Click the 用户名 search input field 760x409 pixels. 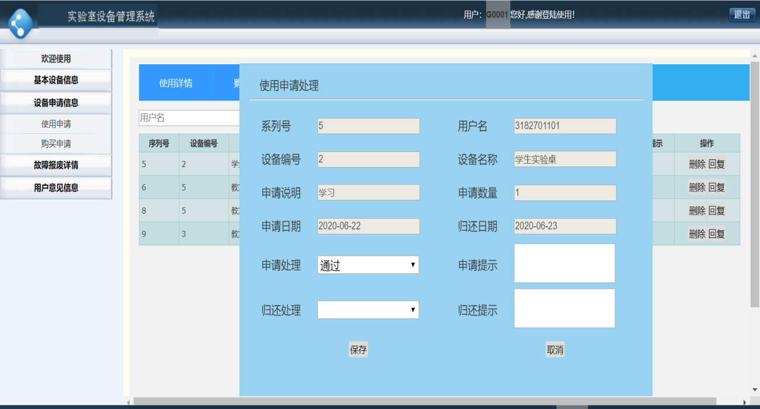click(189, 118)
